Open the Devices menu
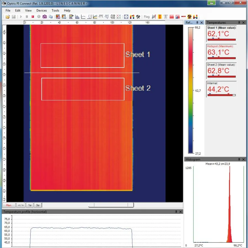 tap(42, 10)
